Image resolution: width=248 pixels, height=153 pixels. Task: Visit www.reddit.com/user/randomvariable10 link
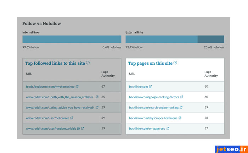53,129
